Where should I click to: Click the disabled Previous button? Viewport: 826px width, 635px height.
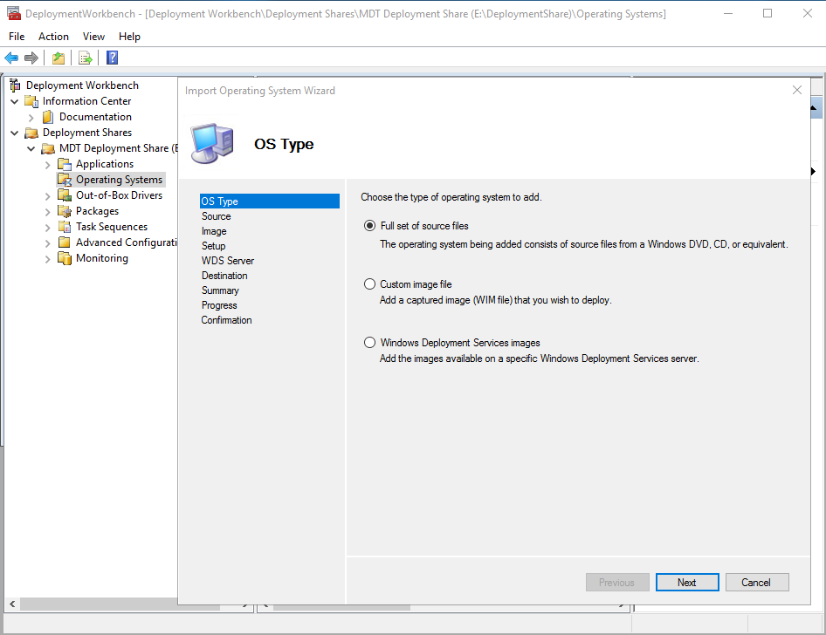coord(616,583)
